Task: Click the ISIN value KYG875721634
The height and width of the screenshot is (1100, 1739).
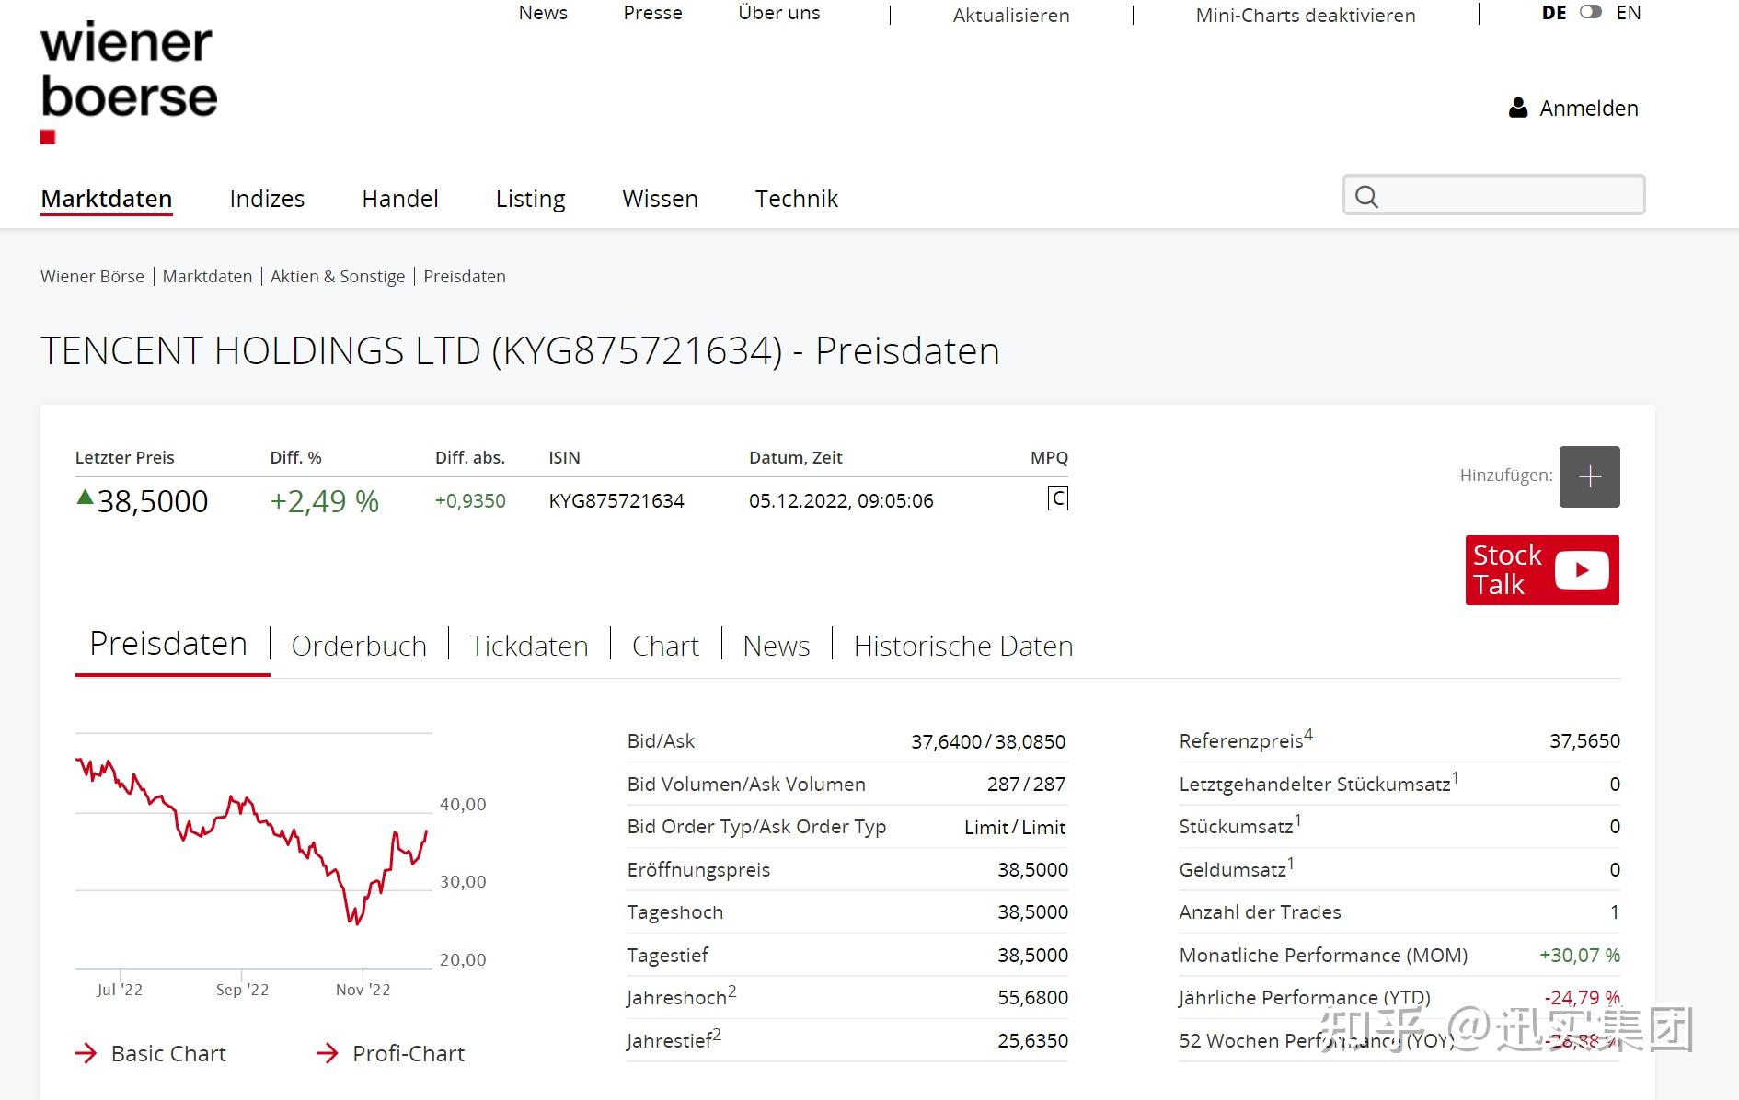Action: pyautogui.click(x=616, y=501)
